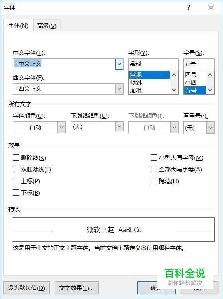Click the 设为默认值 button
Viewport: 223px width, 299px height.
click(x=26, y=288)
